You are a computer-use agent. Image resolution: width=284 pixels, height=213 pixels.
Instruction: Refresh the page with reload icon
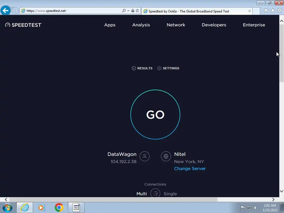tap(137, 11)
